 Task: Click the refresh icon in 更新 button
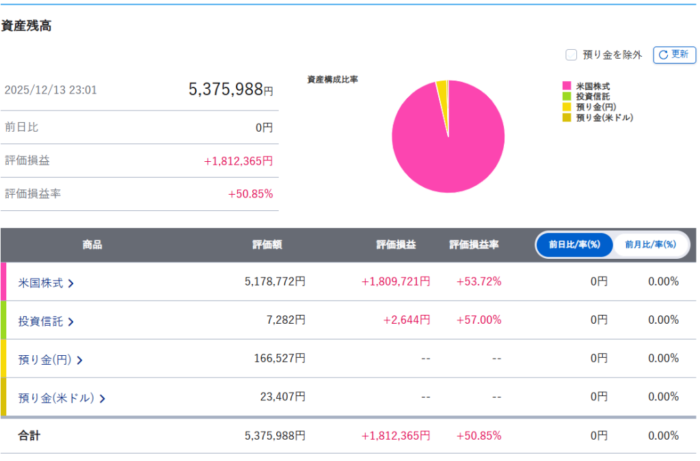[x=662, y=55]
